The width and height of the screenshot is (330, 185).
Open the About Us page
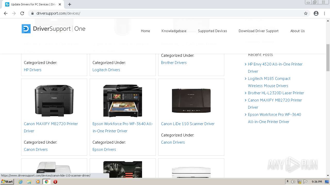298,31
